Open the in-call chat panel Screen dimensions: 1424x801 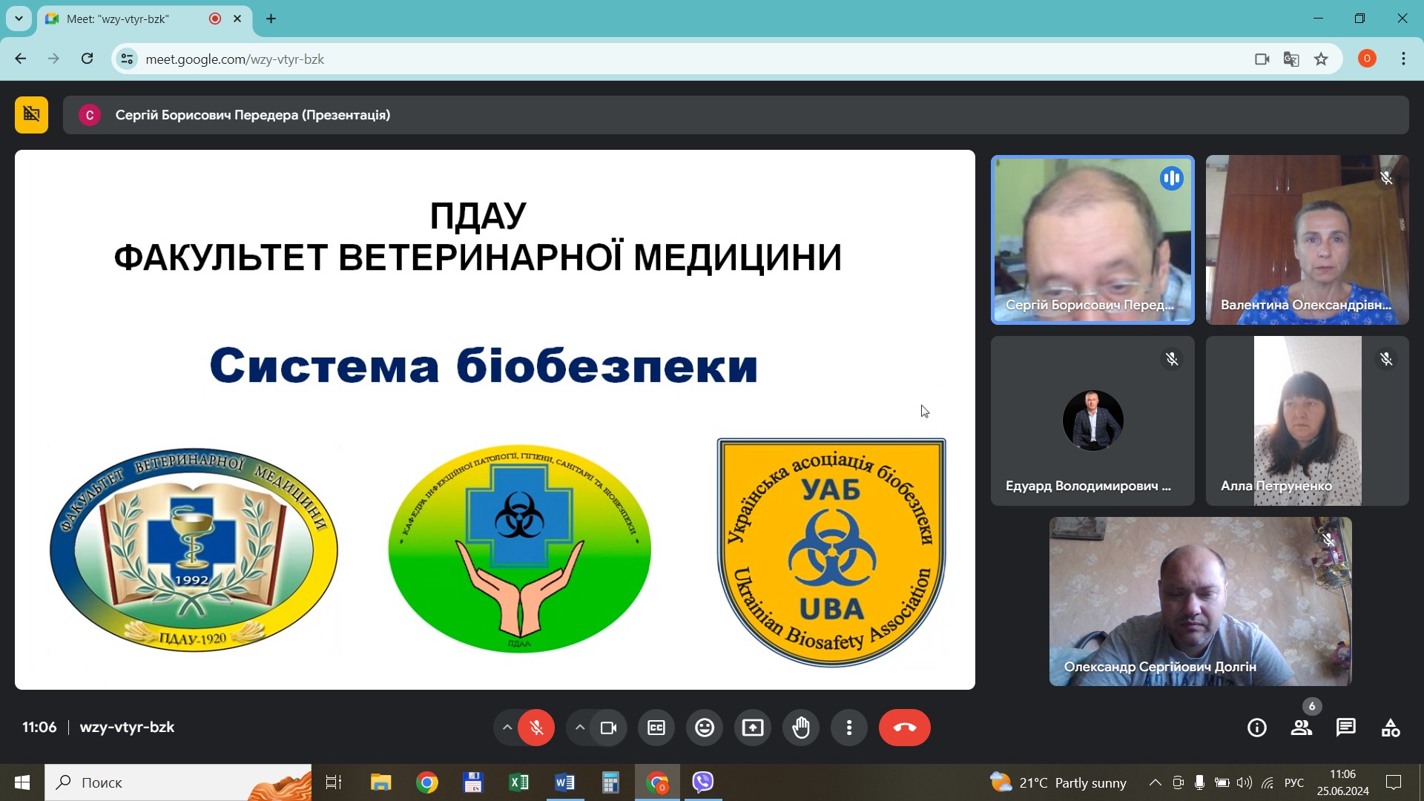click(1346, 728)
